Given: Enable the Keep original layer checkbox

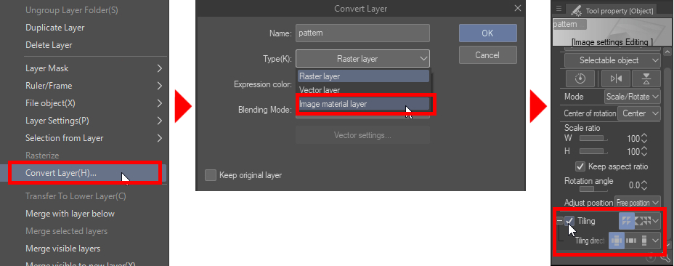Looking at the screenshot, I should coord(211,175).
